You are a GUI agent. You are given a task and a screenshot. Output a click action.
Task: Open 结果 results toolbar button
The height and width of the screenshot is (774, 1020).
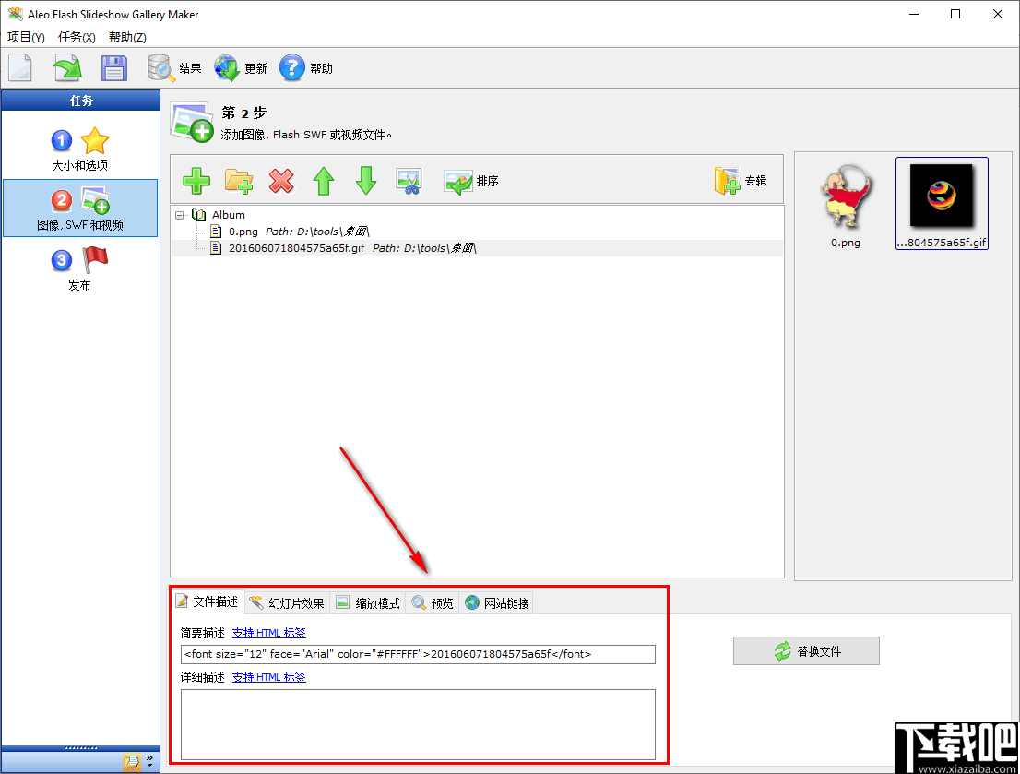click(x=174, y=67)
